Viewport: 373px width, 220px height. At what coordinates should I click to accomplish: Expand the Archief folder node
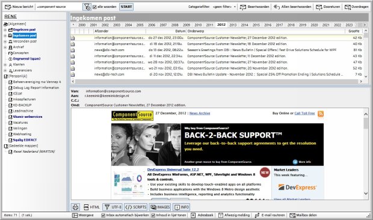click(5, 47)
